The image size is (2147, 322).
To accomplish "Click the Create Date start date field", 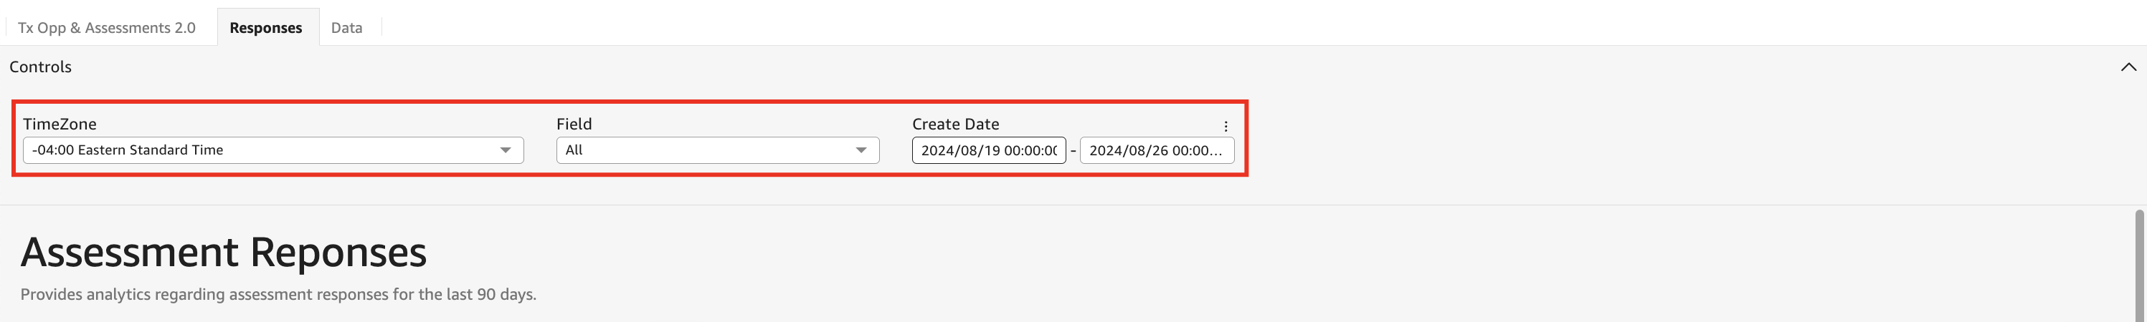I will (x=988, y=150).
